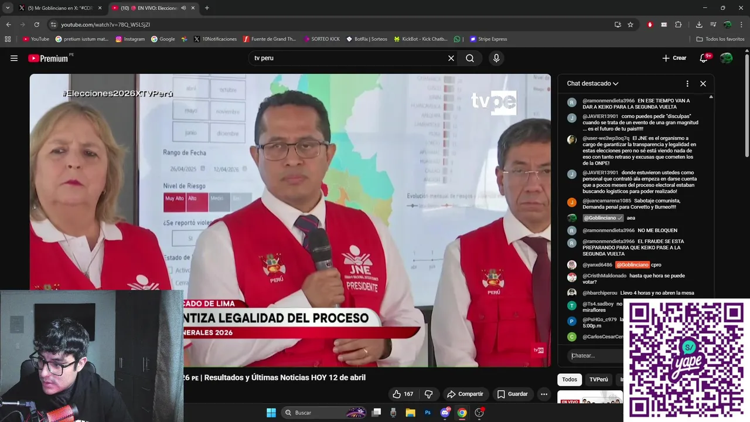
Task: Go to YouTube Premium home logo
Action: pyautogui.click(x=48, y=58)
